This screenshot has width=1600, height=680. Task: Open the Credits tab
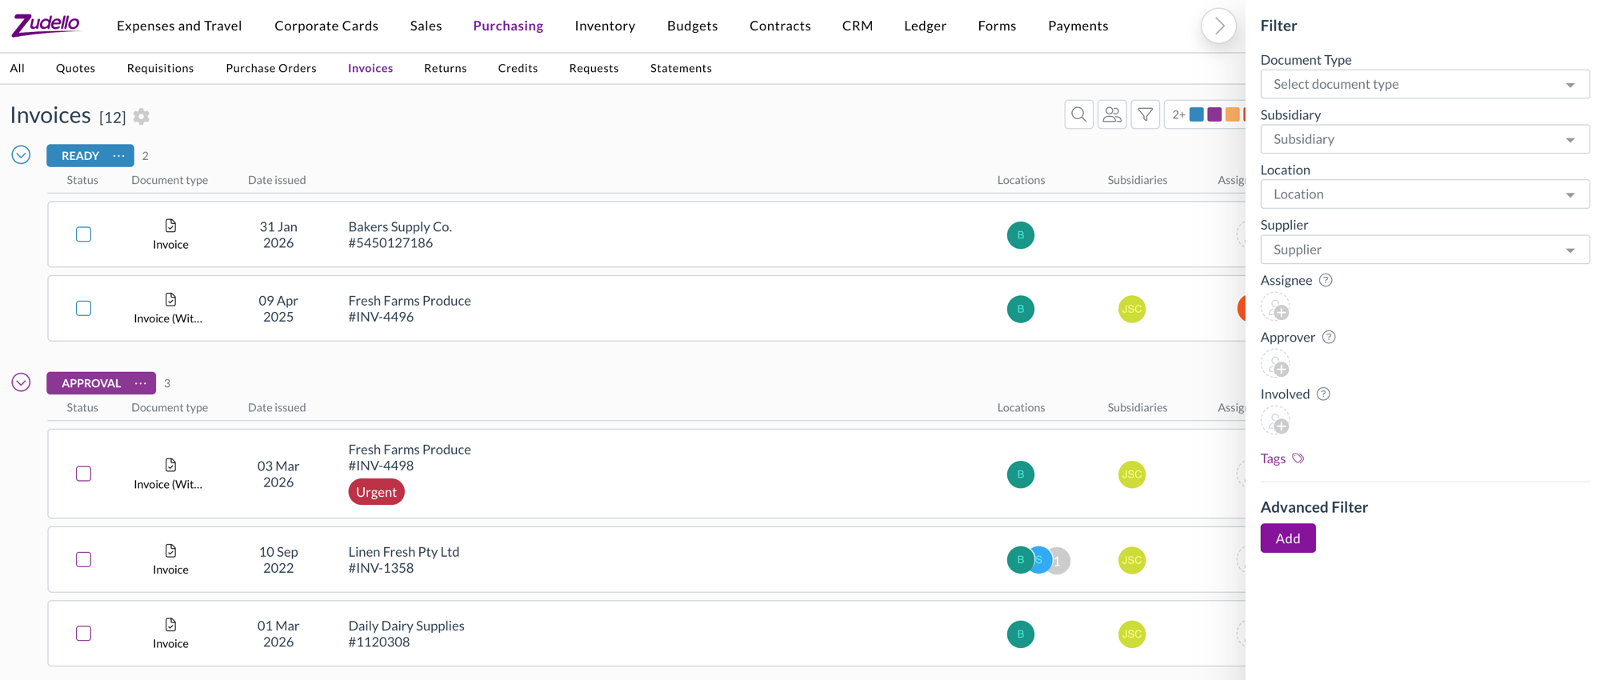518,68
